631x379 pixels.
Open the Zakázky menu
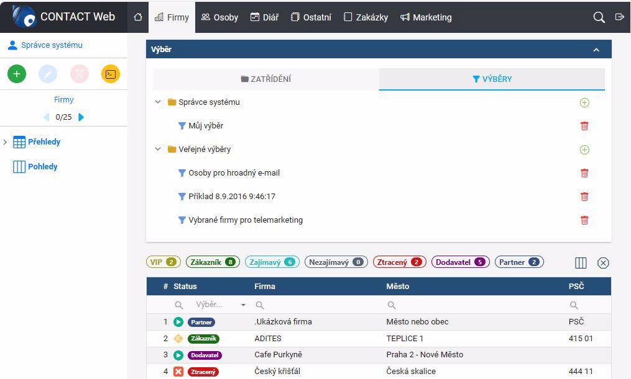(x=366, y=17)
